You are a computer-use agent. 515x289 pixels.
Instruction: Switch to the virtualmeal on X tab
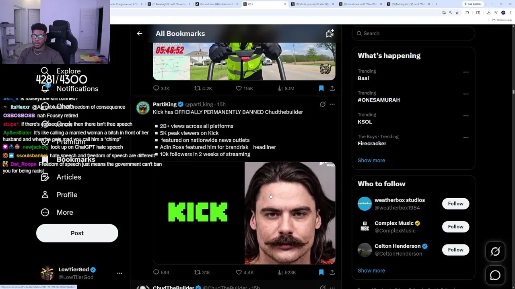point(361,4)
